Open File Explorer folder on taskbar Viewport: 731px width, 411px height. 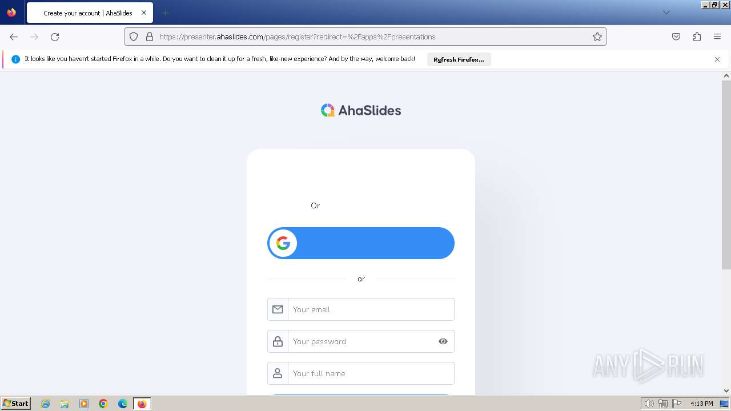click(65, 404)
